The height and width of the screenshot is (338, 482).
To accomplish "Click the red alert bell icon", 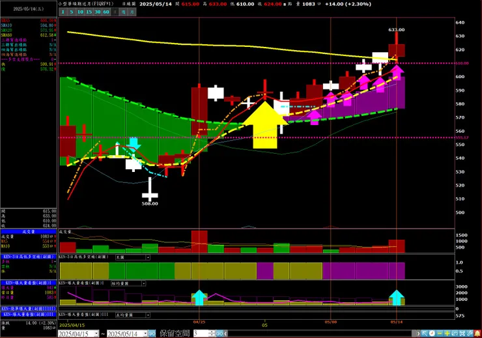I will coord(477,333).
